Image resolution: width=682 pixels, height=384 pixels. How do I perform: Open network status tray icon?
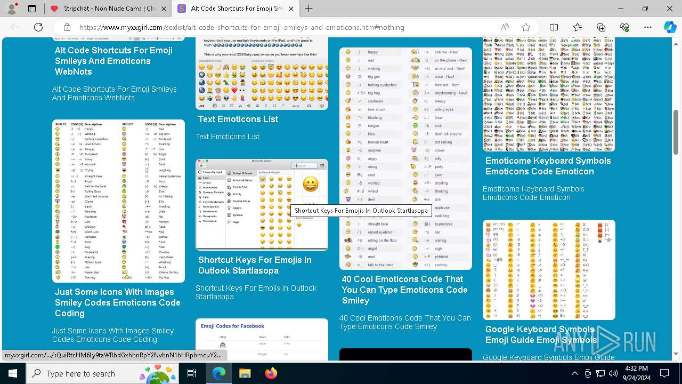pyautogui.click(x=600, y=373)
